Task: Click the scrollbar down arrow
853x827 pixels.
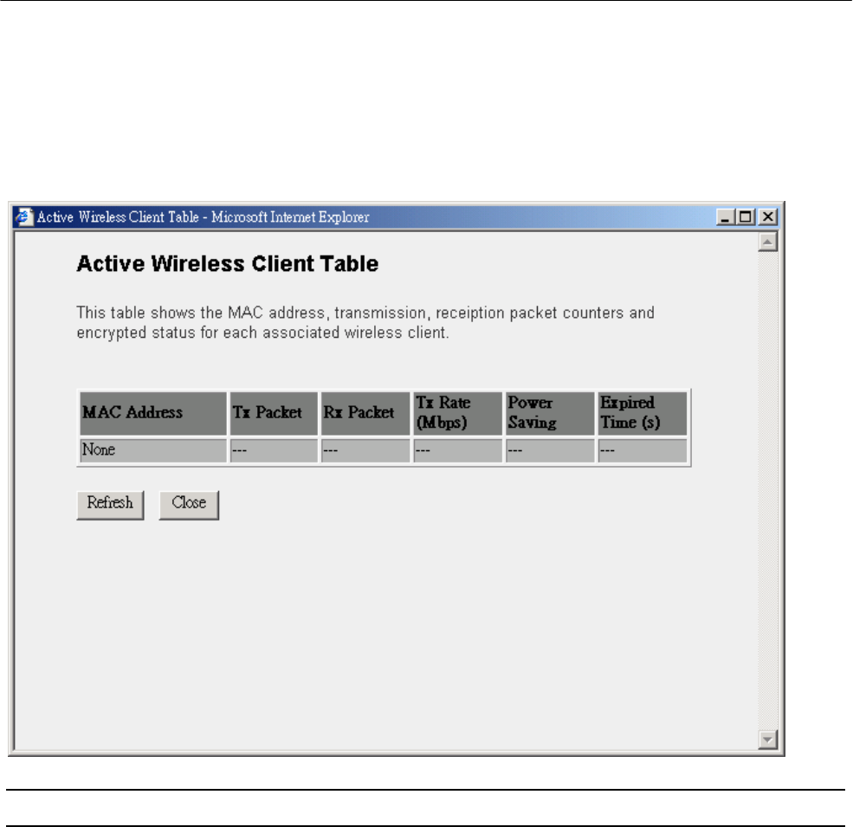Action: click(767, 740)
